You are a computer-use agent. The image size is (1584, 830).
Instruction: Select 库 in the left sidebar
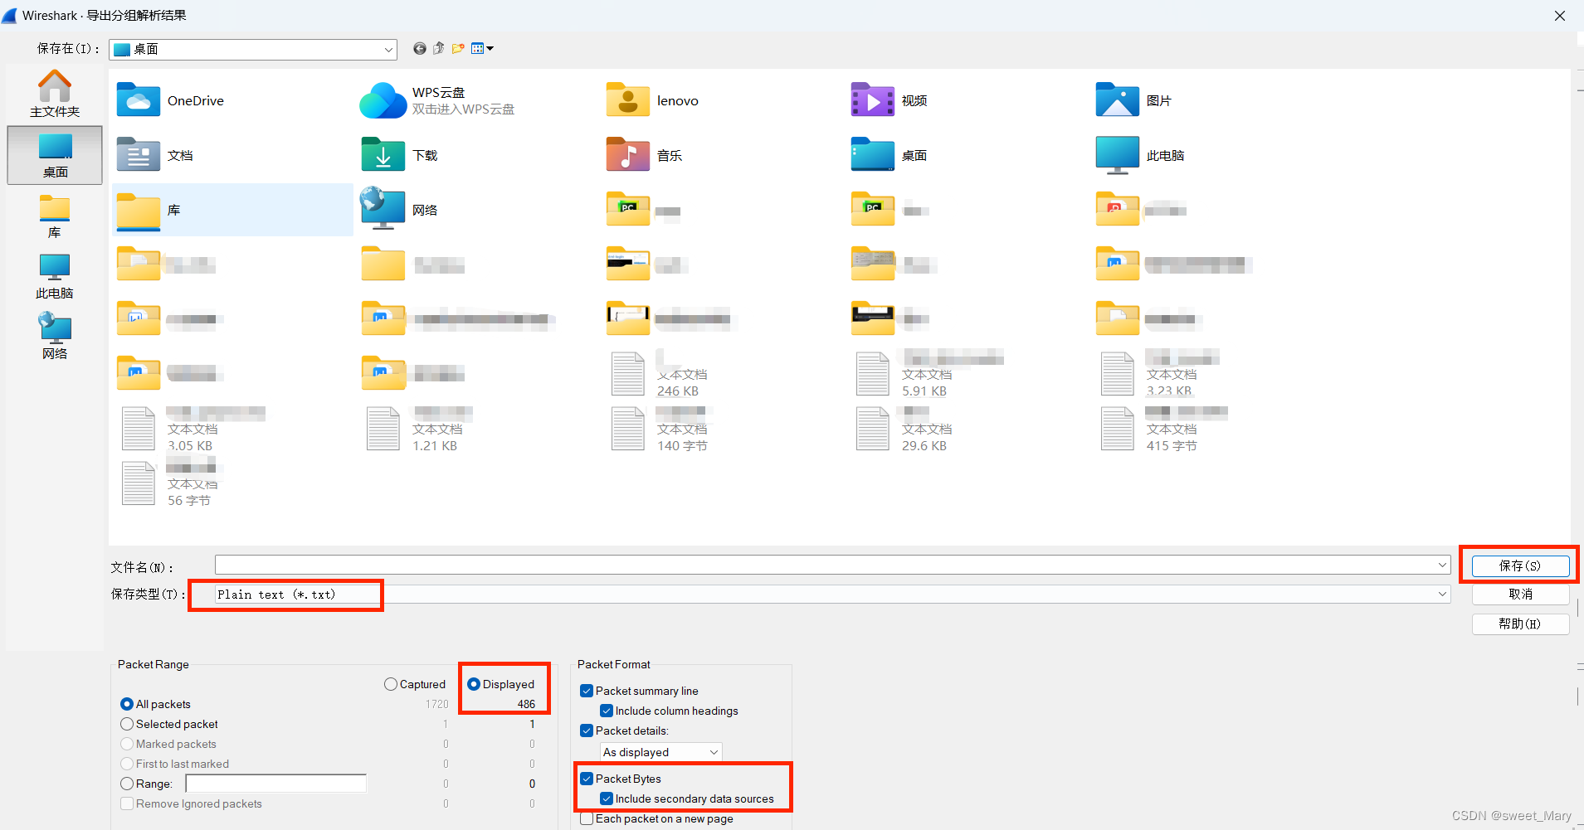(54, 216)
